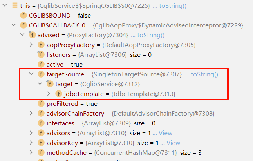The width and height of the screenshot is (253, 161).
Task: Click the field icon beside aopProxyFactory
Action: pos(41,45)
